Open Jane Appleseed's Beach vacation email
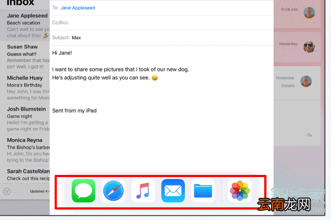The height and width of the screenshot is (220, 331). [x=25, y=25]
